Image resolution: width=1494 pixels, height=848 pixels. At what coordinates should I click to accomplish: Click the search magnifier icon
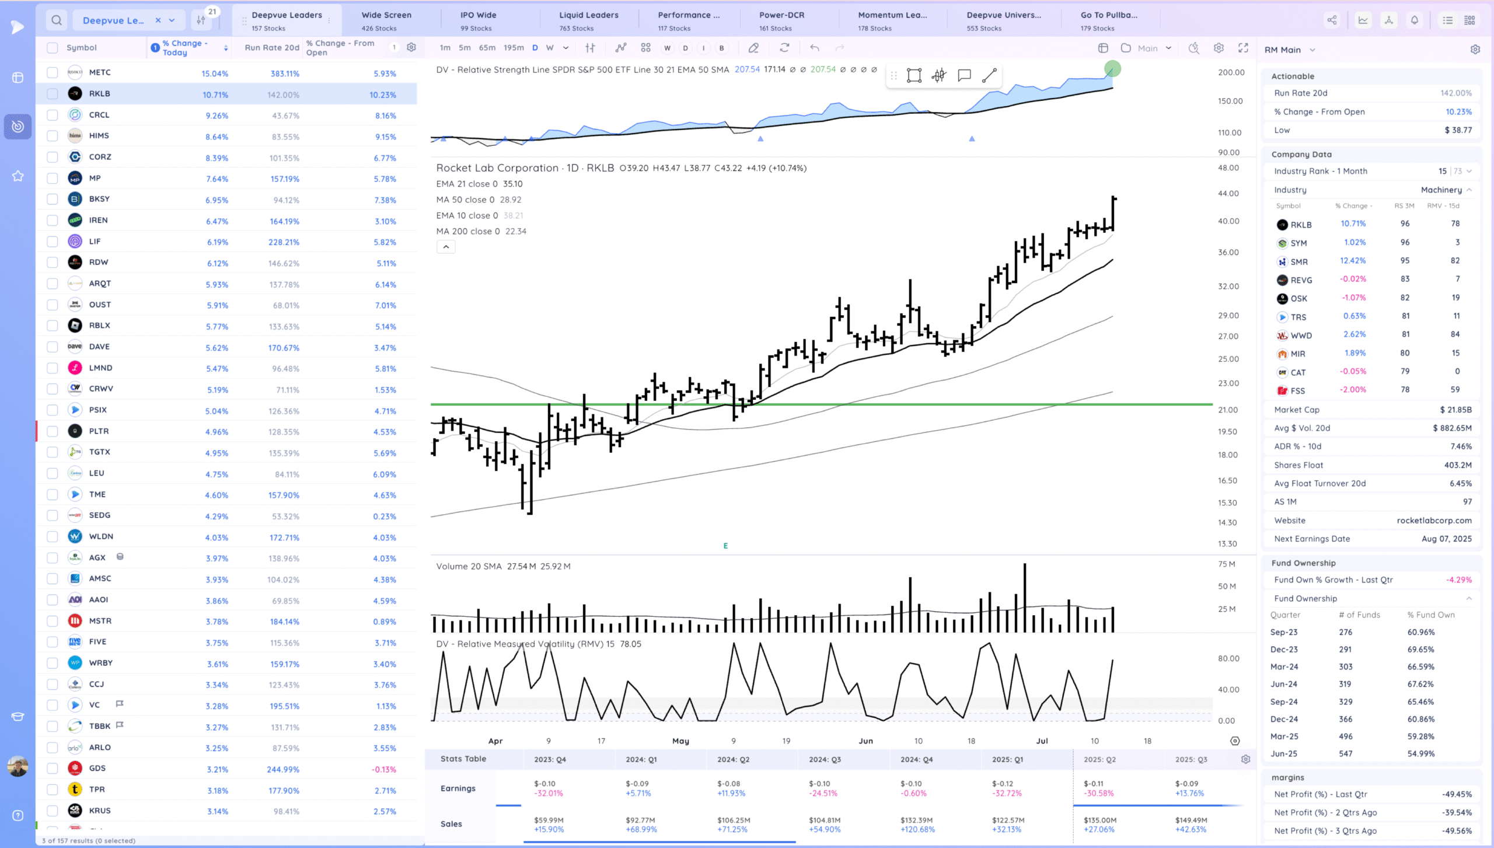click(56, 20)
